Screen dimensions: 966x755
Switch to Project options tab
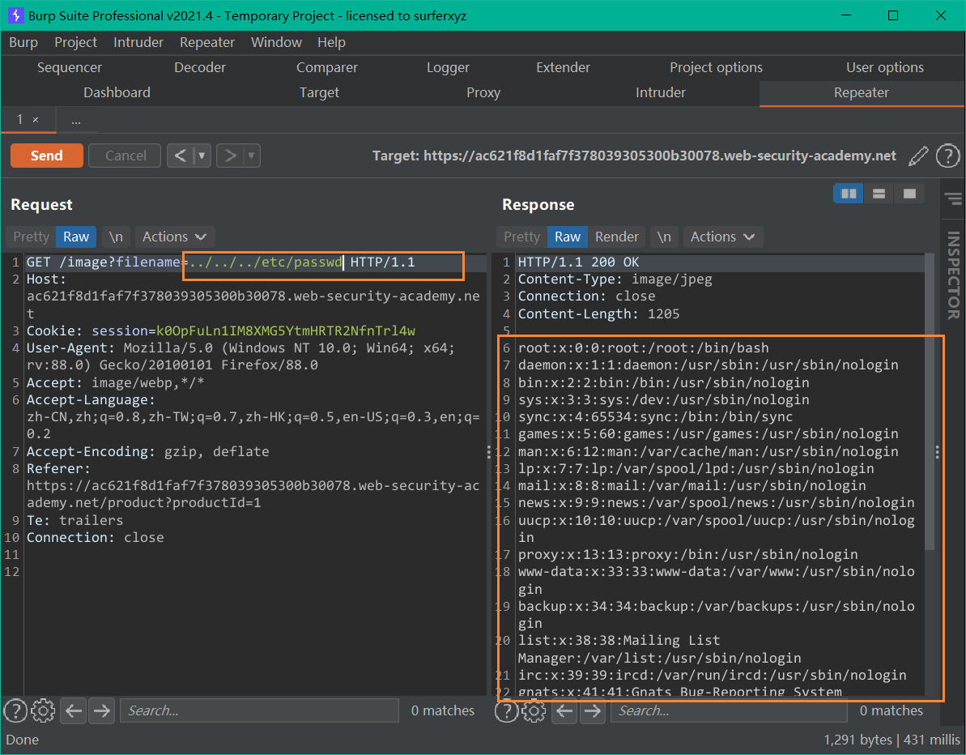pyautogui.click(x=716, y=67)
